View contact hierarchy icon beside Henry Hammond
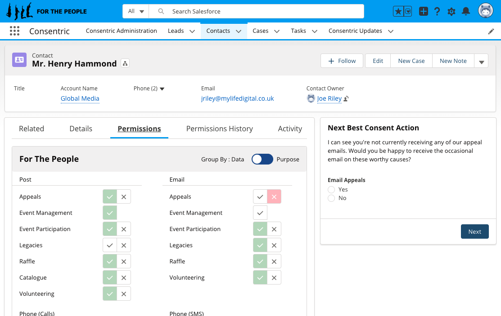Viewport: 501px width, 316px height. point(125,64)
